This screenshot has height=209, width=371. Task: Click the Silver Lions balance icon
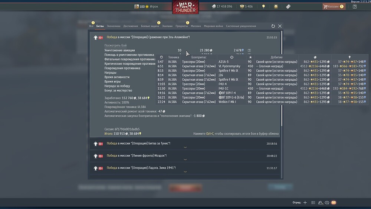pos(214,7)
